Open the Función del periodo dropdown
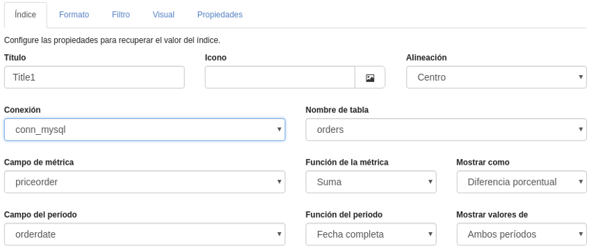 (371, 234)
